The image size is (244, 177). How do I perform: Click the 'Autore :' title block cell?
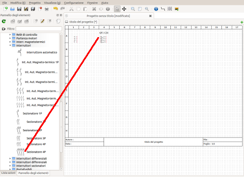(x=85, y=140)
